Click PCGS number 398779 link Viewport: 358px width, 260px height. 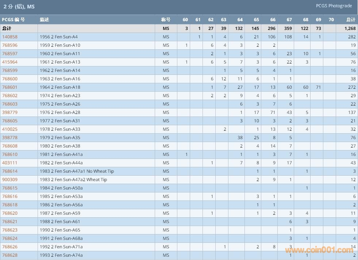pyautogui.click(x=10, y=112)
